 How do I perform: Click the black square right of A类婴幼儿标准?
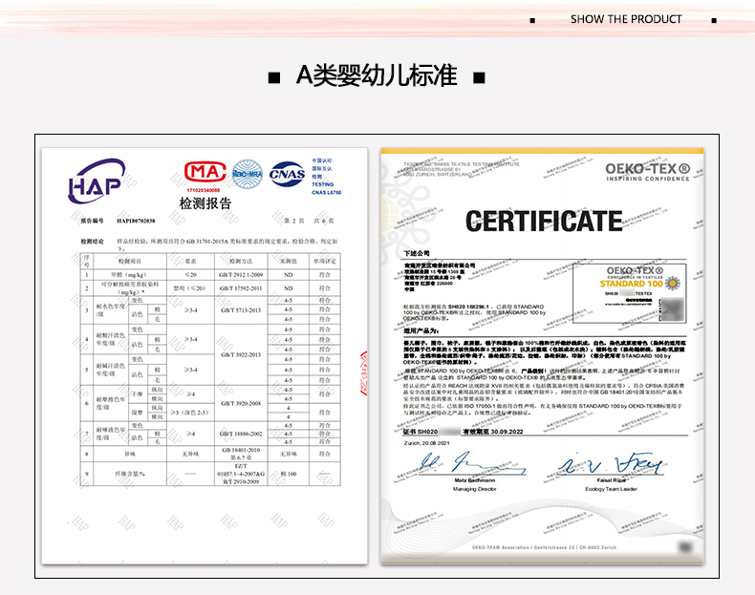[x=480, y=76]
